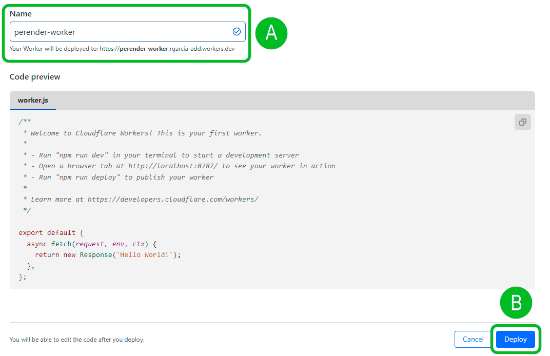Click the workers.dev deployment URL text

(167, 49)
